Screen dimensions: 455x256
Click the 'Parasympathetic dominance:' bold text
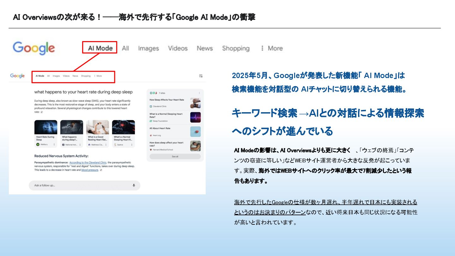51,162
